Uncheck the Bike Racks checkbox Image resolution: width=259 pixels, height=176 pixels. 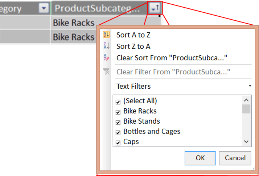[x=118, y=112]
